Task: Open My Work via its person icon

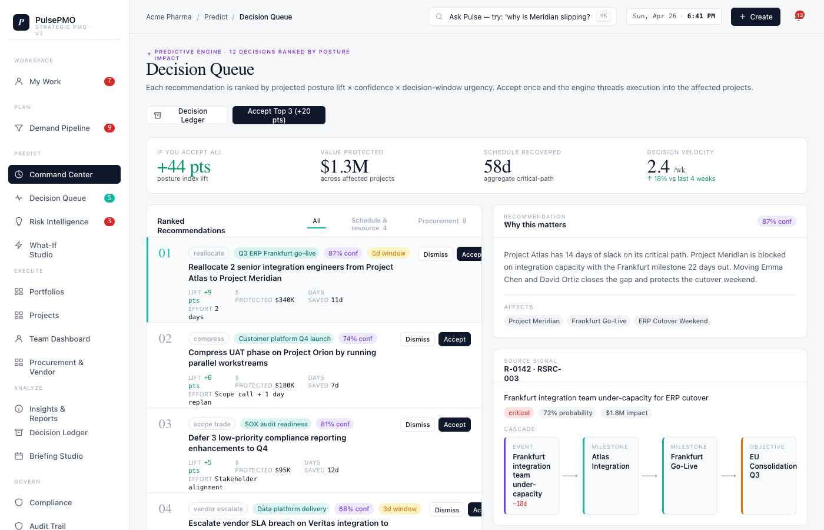Action: tap(19, 82)
